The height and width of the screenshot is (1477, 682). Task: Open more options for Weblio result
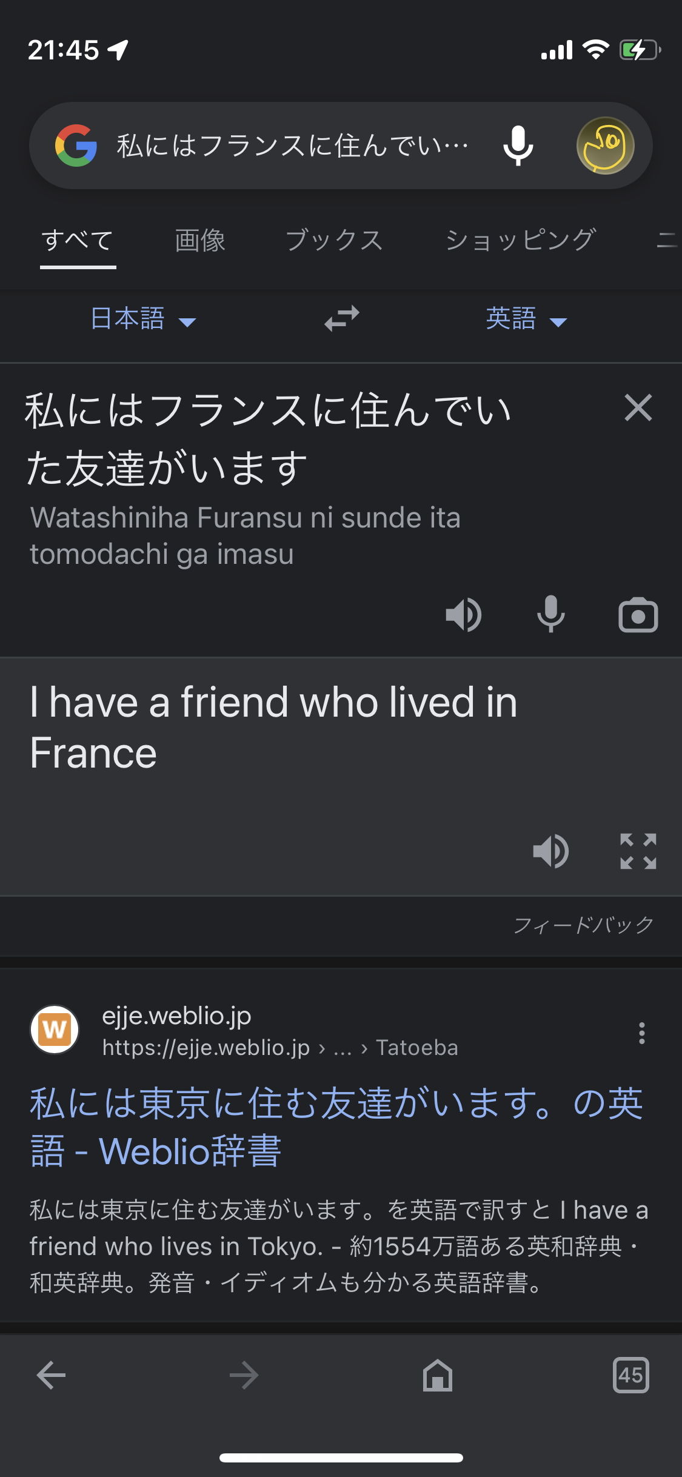coord(641,1033)
